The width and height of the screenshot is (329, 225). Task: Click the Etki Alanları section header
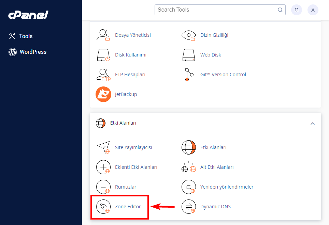point(123,123)
